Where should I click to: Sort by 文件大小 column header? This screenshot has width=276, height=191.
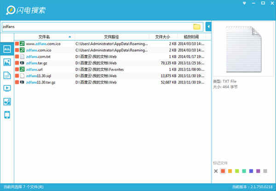coord(162,37)
